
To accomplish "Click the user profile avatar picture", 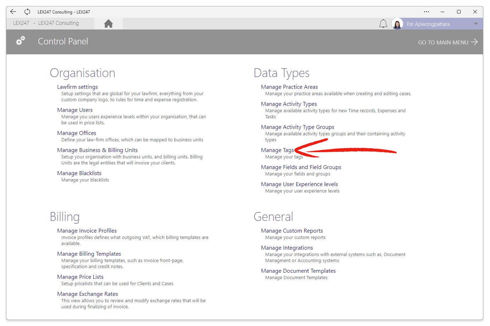I will point(397,24).
